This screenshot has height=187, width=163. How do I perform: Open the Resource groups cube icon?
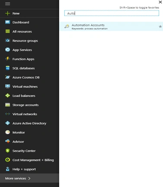(x=7, y=40)
